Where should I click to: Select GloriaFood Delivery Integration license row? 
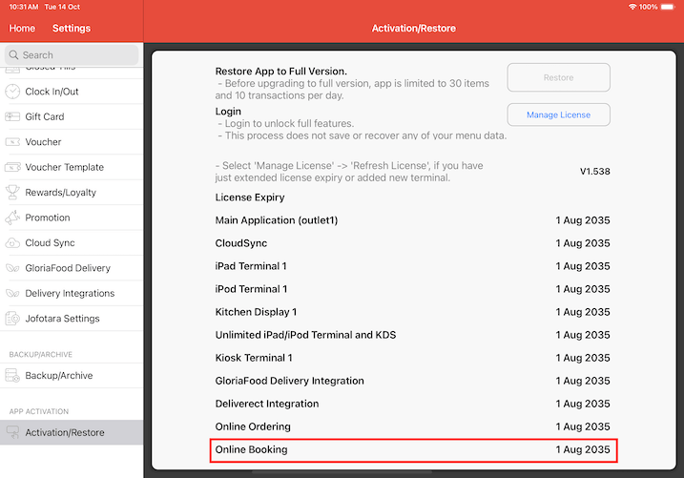coord(412,381)
